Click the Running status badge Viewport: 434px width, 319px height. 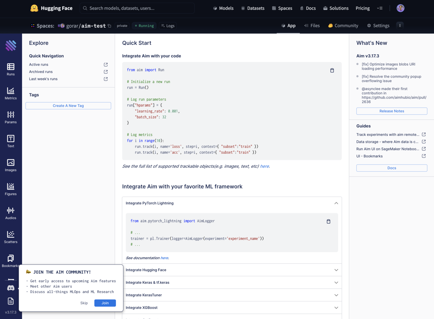(144, 26)
